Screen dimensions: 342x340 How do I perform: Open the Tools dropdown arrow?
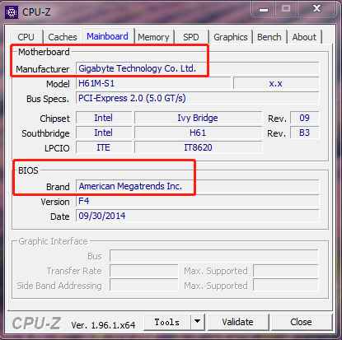(198, 322)
